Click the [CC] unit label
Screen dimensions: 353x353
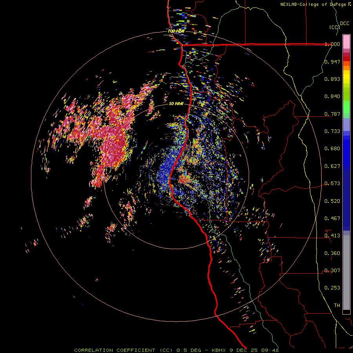click(x=335, y=27)
